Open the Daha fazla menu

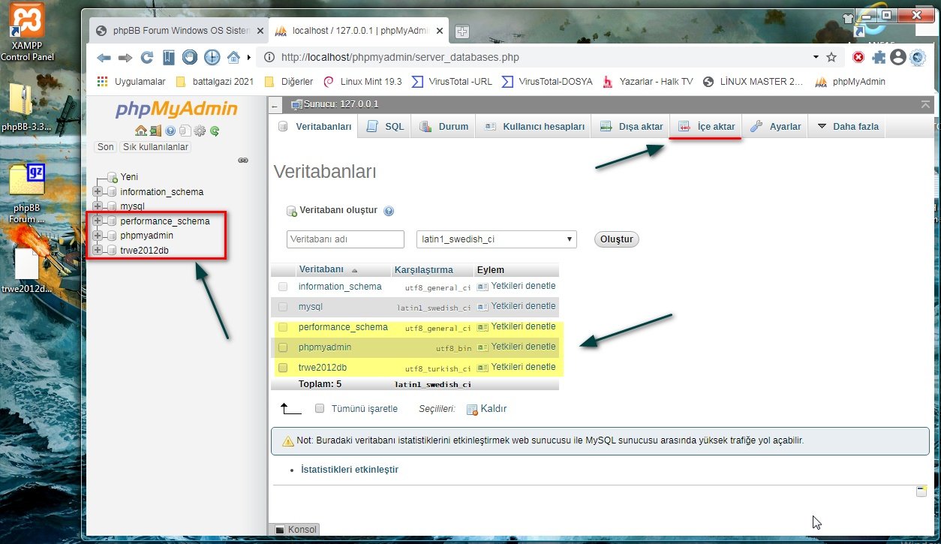point(848,127)
